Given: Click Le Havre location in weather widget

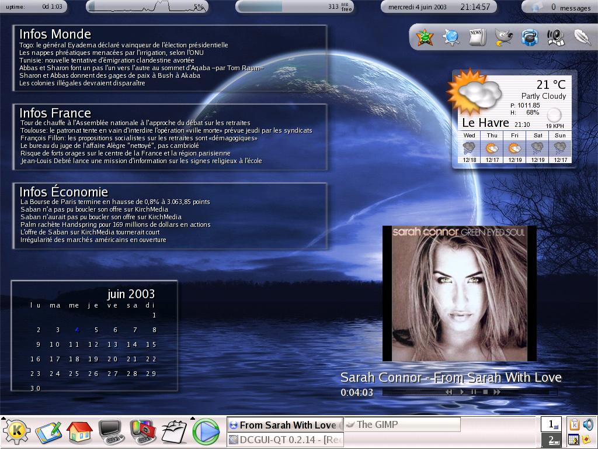Looking at the screenshot, I should (485, 123).
